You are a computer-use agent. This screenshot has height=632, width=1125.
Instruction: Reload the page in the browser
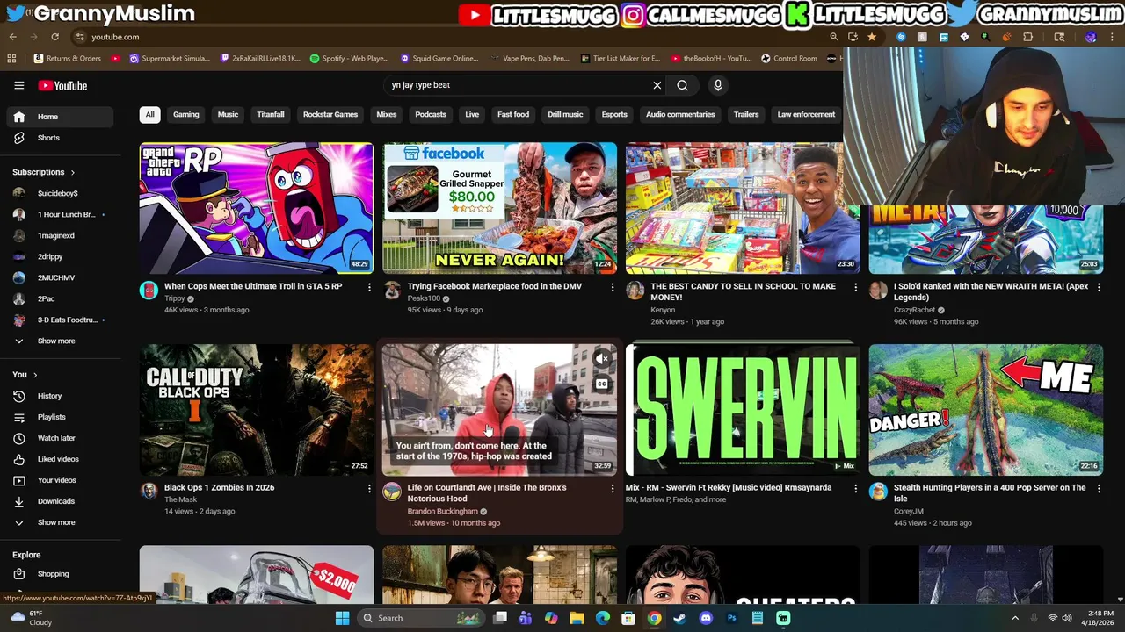[x=54, y=37]
